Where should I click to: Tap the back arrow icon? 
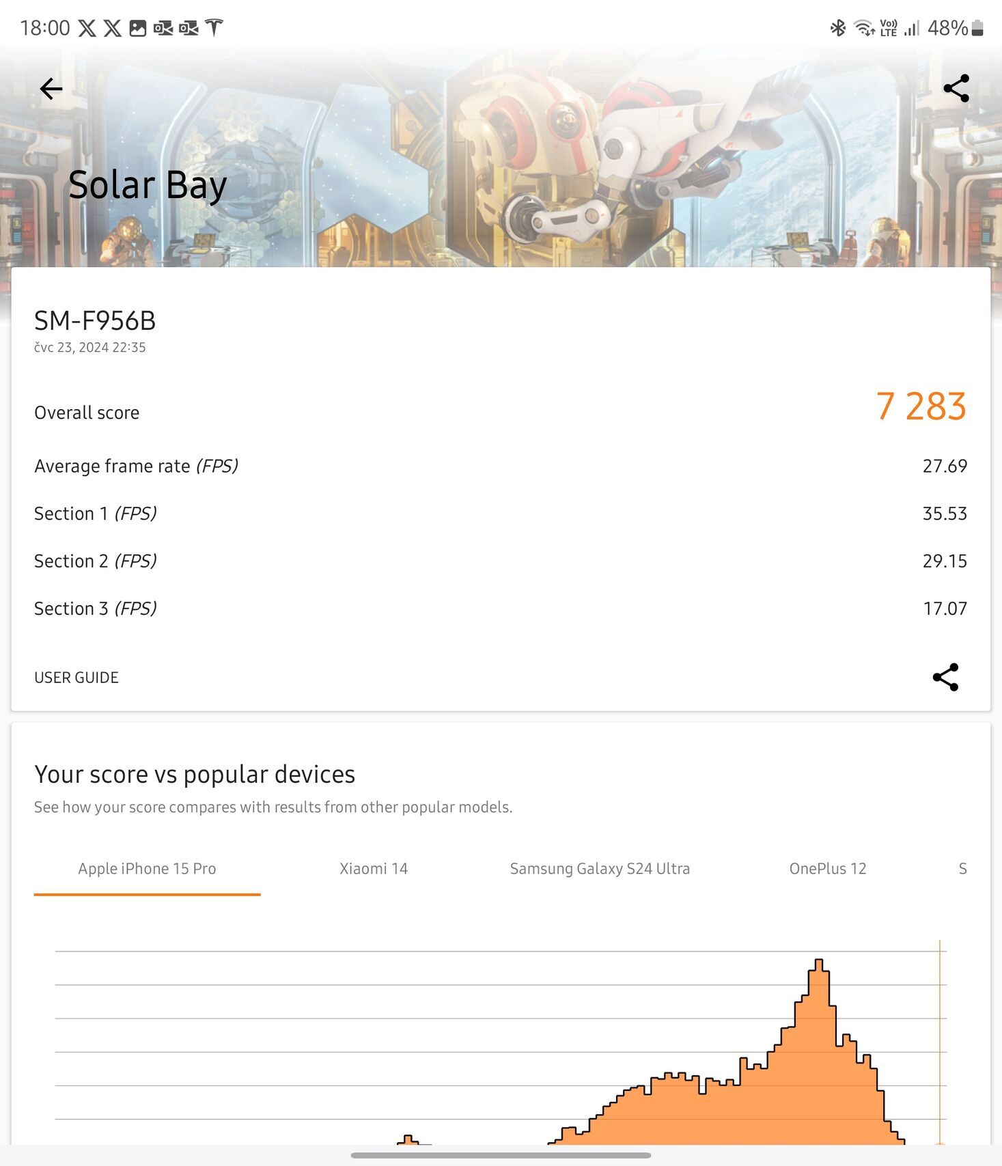(x=51, y=89)
